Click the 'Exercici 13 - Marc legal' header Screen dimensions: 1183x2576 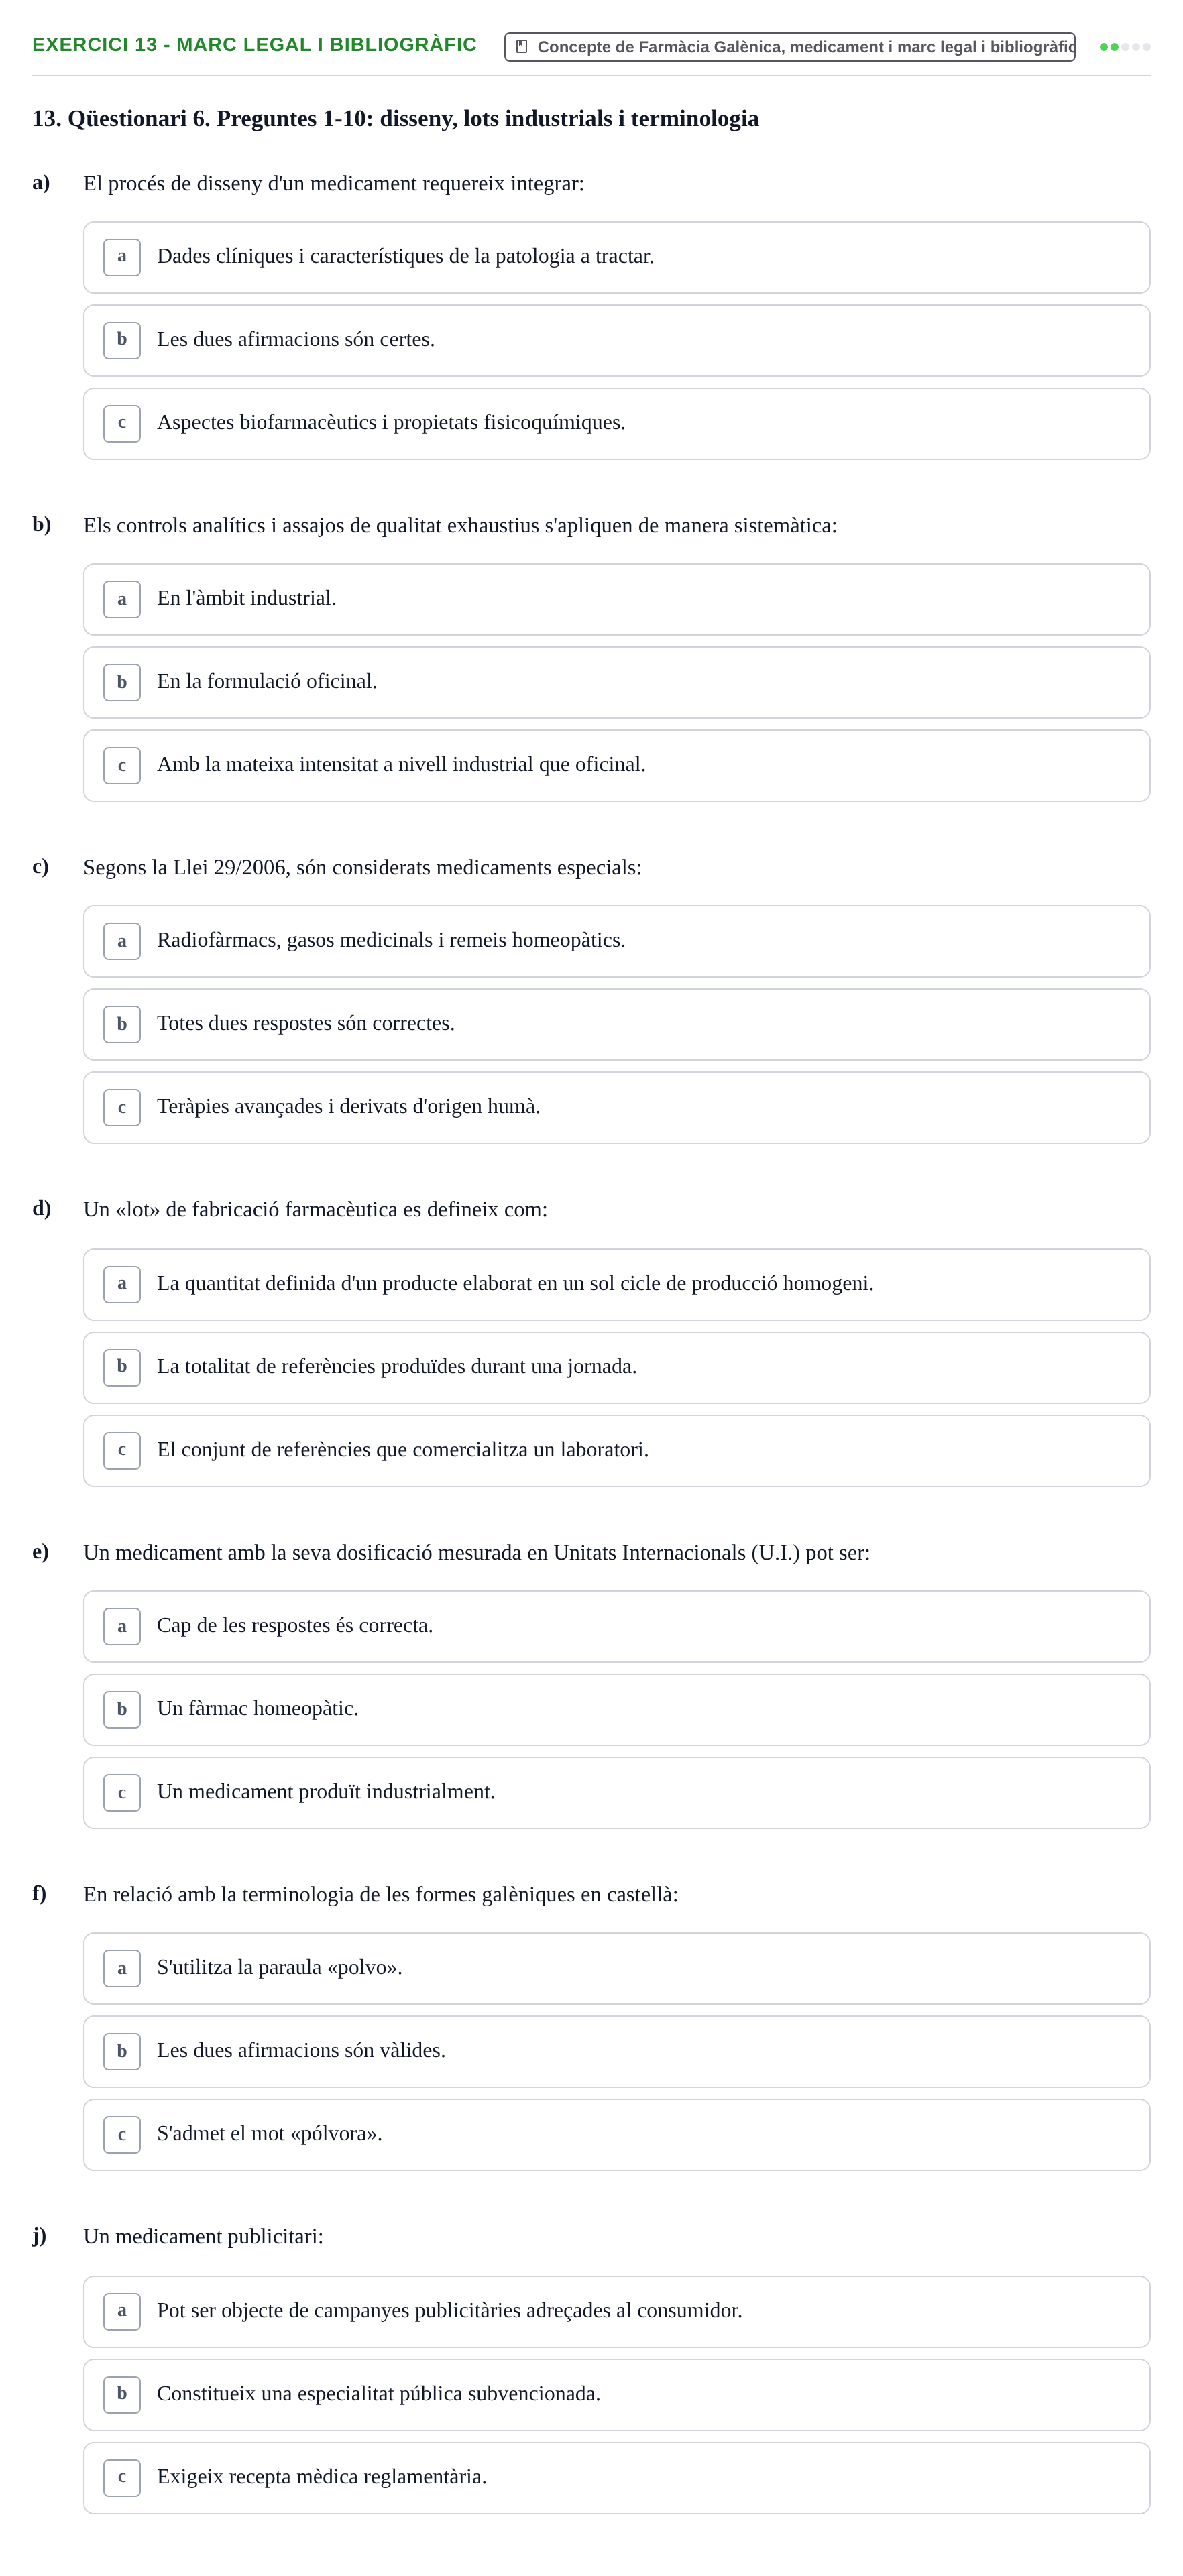[254, 45]
